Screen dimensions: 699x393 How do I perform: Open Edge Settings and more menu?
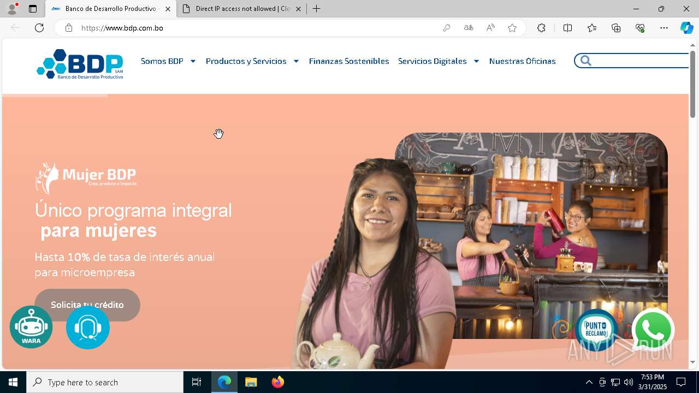664,28
